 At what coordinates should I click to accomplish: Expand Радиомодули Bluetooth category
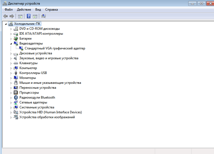[11, 98]
